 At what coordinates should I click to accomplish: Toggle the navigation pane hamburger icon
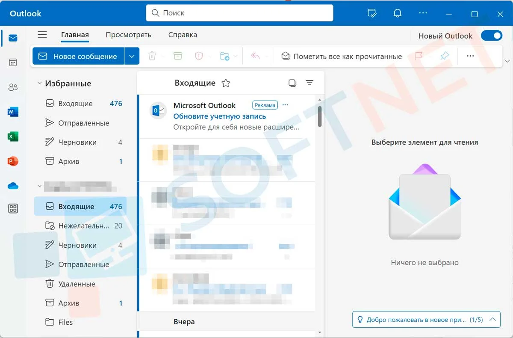(42, 35)
